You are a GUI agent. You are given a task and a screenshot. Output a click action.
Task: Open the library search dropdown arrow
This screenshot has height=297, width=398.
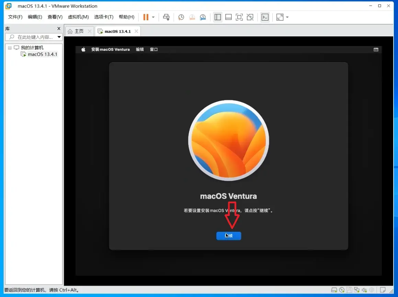tap(59, 37)
